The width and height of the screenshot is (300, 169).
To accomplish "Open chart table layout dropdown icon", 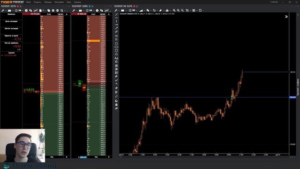I will (x=194, y=10).
